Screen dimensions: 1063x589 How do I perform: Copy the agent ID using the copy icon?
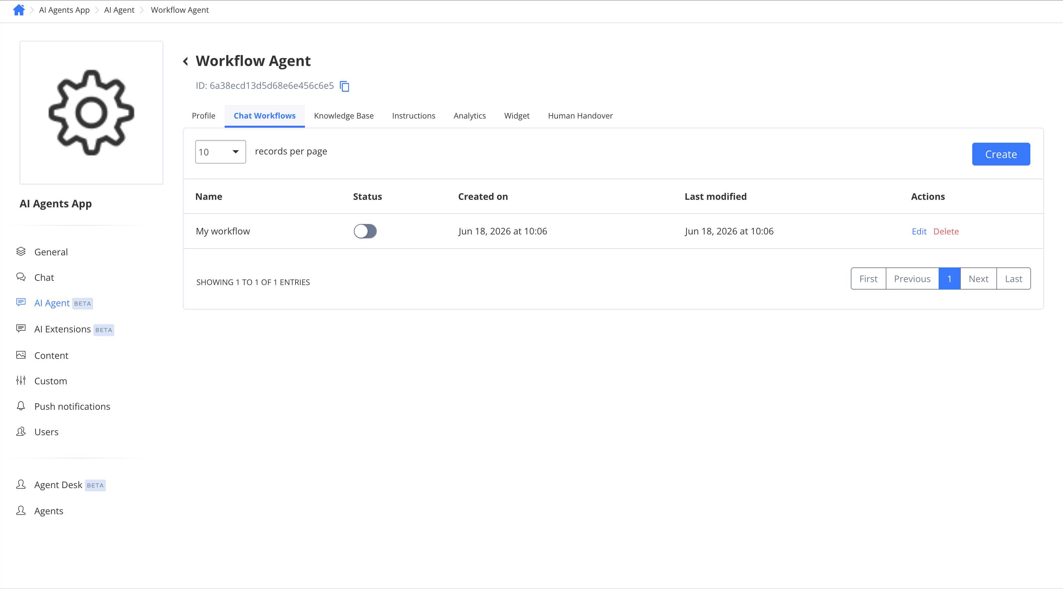point(344,86)
